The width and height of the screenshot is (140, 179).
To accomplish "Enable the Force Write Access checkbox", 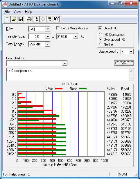I will click(58, 28).
